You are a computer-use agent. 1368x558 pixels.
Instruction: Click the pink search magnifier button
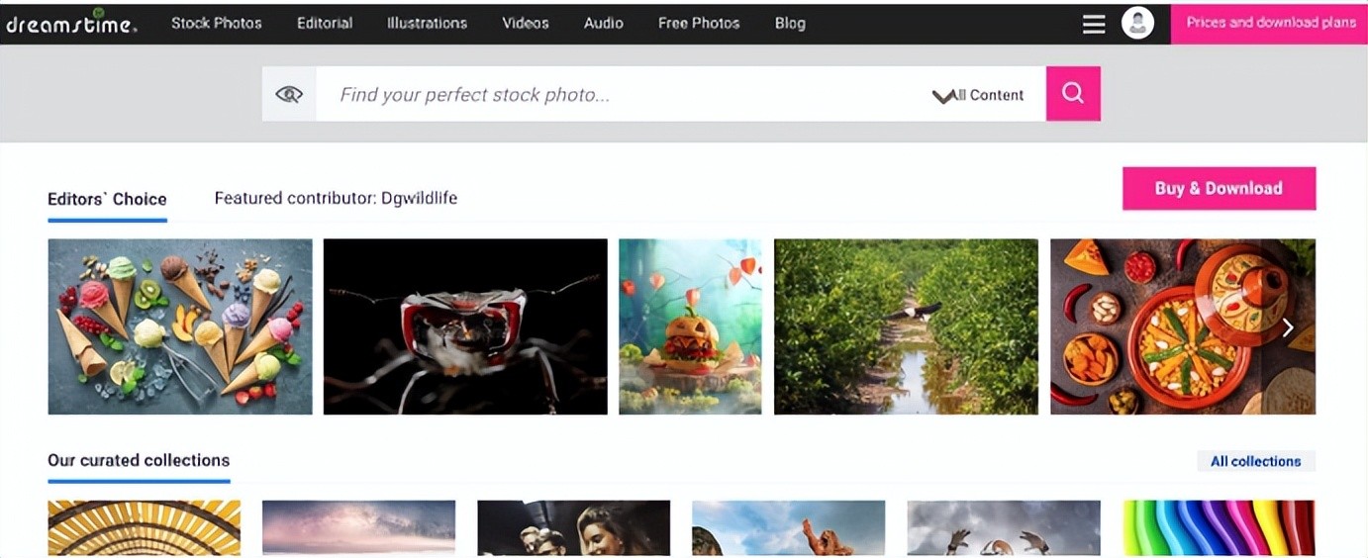pyautogui.click(x=1073, y=94)
